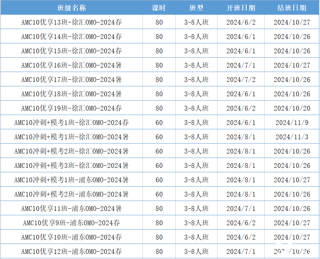Viewport: 320px width, 259px height.
Task: Click end date 2024/10/27 of 冲刺+模考1班-浦东
Action: pos(292,180)
